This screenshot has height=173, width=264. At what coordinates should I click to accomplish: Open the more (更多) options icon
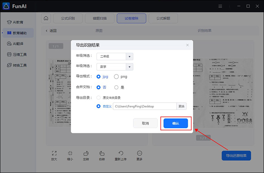pos(140,153)
